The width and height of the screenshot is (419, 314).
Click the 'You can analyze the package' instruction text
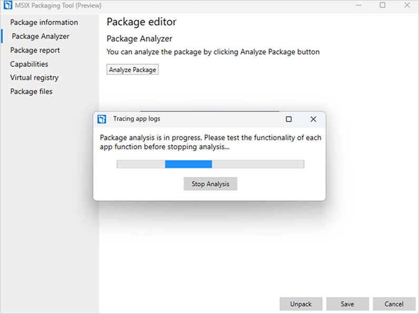213,52
